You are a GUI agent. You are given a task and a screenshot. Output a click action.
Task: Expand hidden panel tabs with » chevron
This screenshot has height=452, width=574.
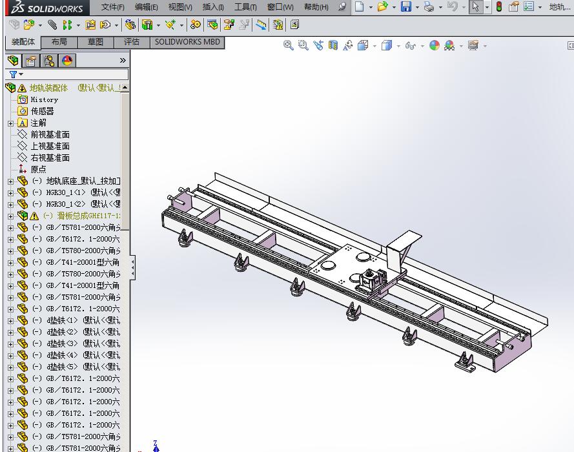point(123,61)
